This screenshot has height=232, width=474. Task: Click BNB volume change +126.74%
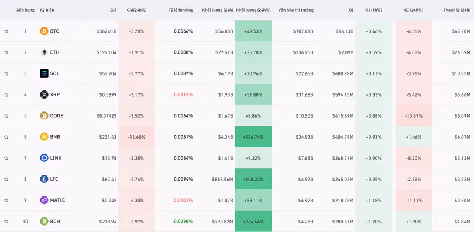click(253, 137)
